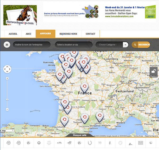Image resolution: width=159 pixels, height=150 pixels.
Task: Select the ANNUAIRE tab
Action: (x=45, y=34)
